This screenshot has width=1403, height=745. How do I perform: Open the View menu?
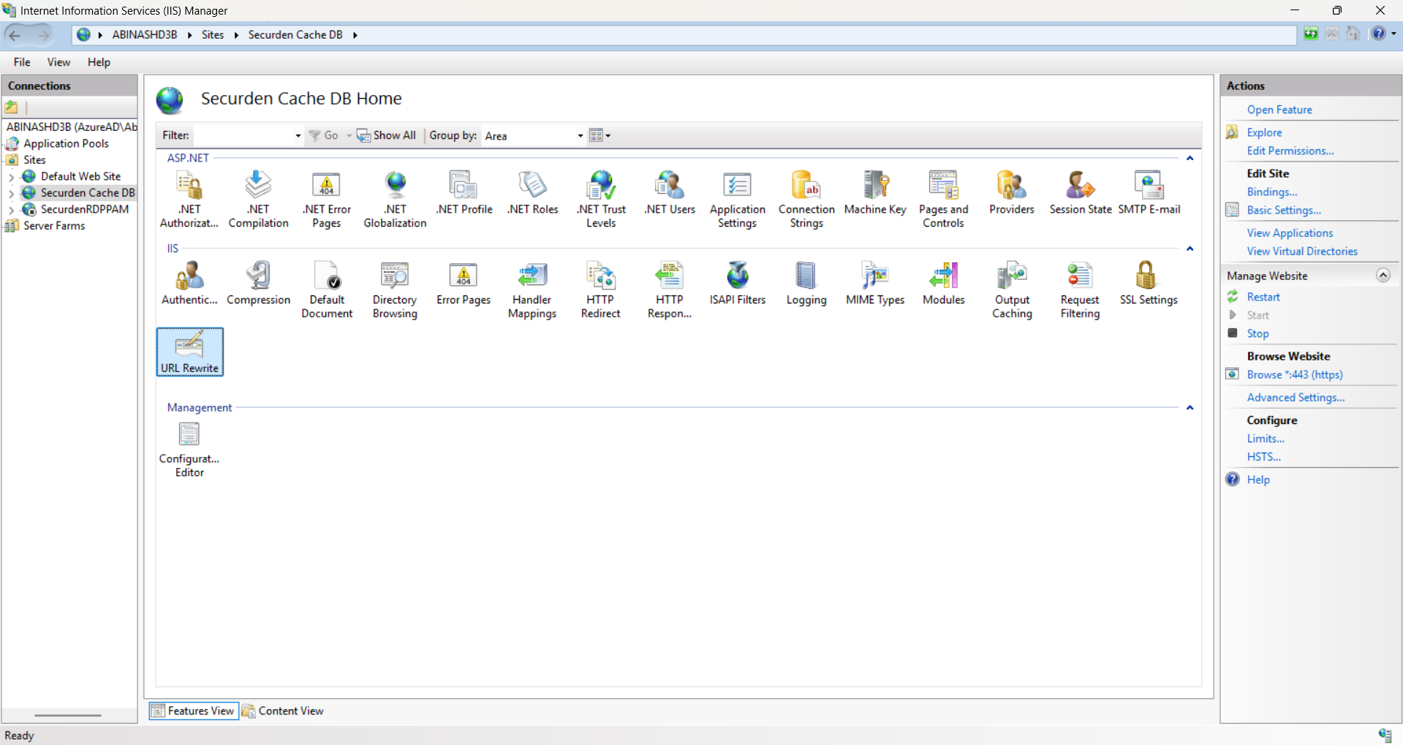[x=58, y=62]
